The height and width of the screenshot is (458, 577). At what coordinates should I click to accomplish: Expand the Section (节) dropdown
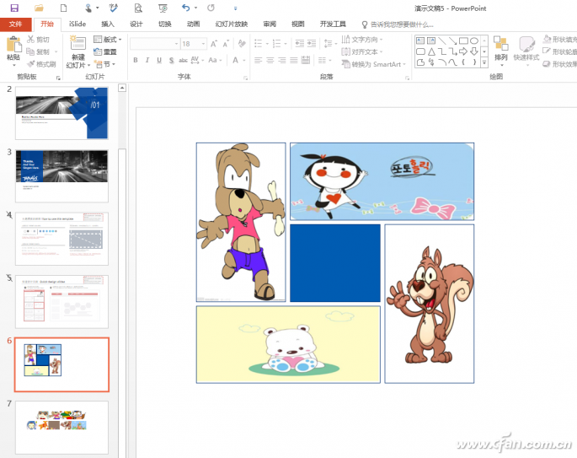point(105,64)
